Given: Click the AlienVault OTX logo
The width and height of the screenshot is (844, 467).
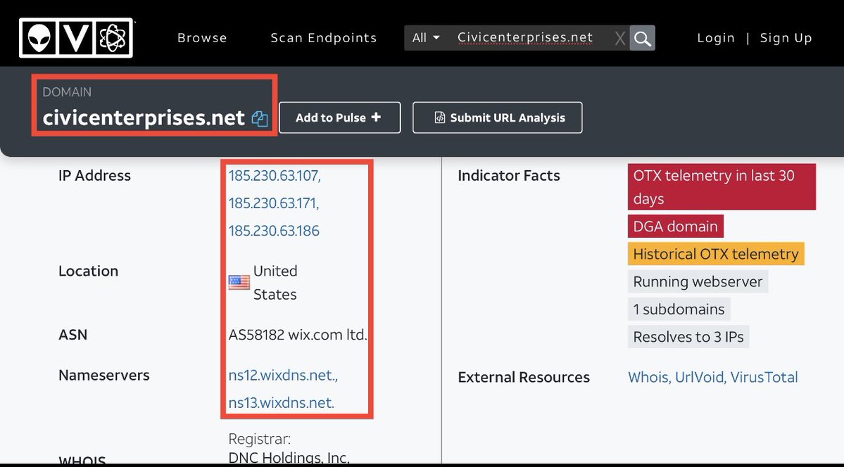Looking at the screenshot, I should tap(76, 38).
